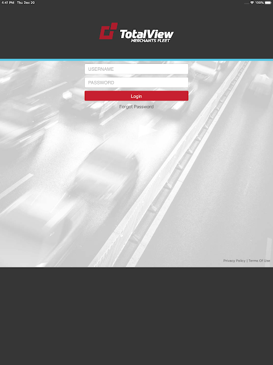Open the Terms Of Use link

tap(259, 261)
